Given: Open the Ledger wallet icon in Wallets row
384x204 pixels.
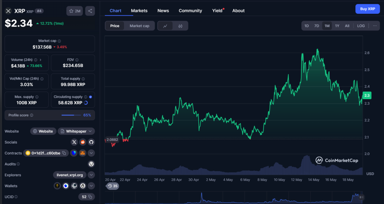Looking at the screenshot, I should (x=74, y=186).
